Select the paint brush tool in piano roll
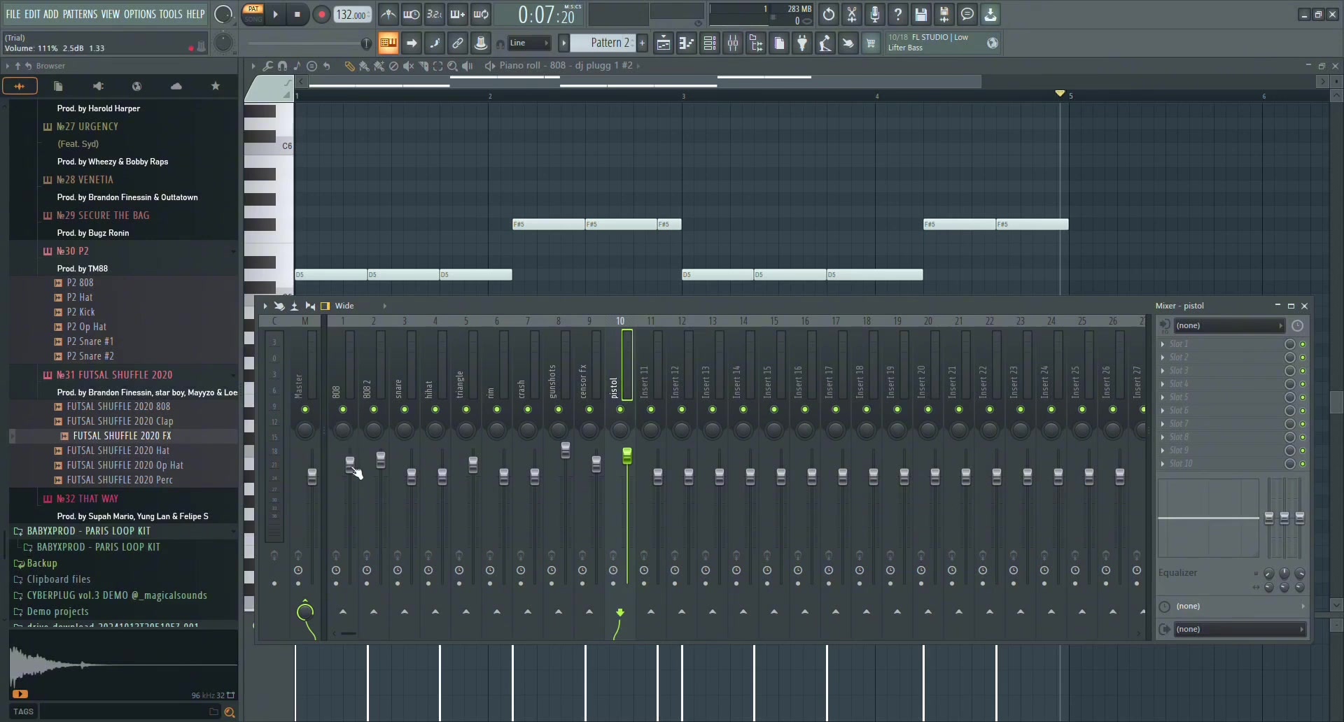This screenshot has height=722, width=1344. (x=364, y=66)
